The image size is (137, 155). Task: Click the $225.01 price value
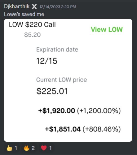(52, 91)
